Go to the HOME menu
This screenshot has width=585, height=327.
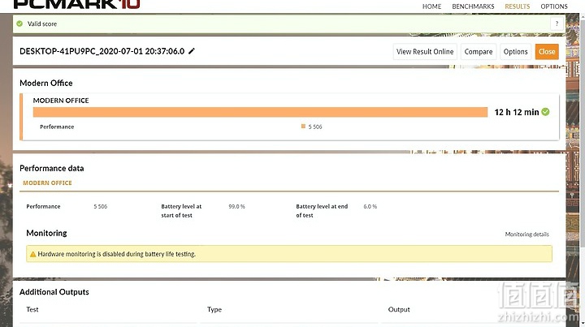tap(431, 6)
